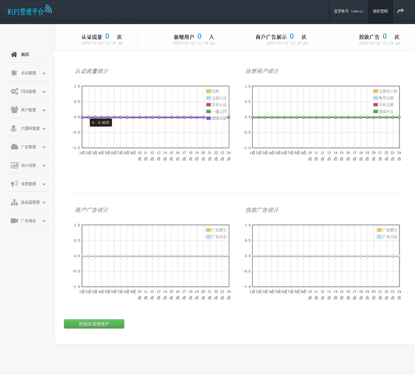Toggle 总数 yellow legend swatch in 认证流量统计

coord(209,91)
